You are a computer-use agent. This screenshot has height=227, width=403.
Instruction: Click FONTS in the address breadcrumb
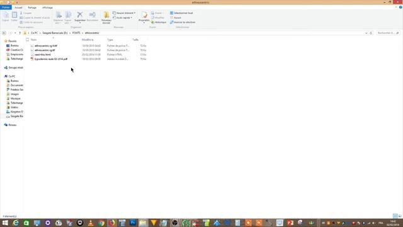tap(76, 33)
